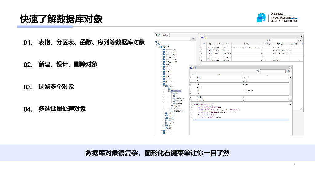Viewport: 315px width, 177px height.
Task: Open the data type dropdown in row 3
Action: coord(287,53)
